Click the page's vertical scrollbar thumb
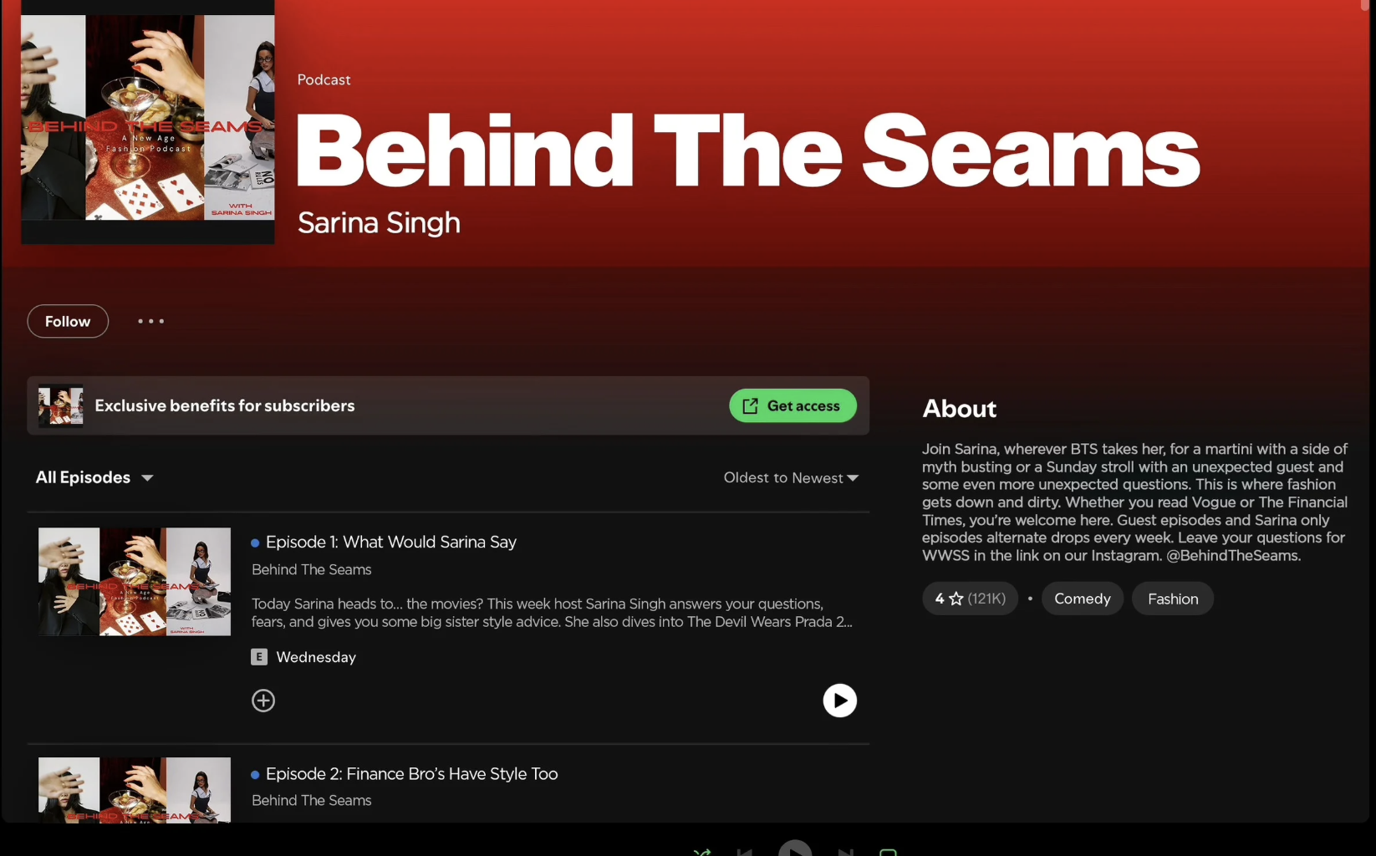This screenshot has height=856, width=1376. (x=1365, y=5)
